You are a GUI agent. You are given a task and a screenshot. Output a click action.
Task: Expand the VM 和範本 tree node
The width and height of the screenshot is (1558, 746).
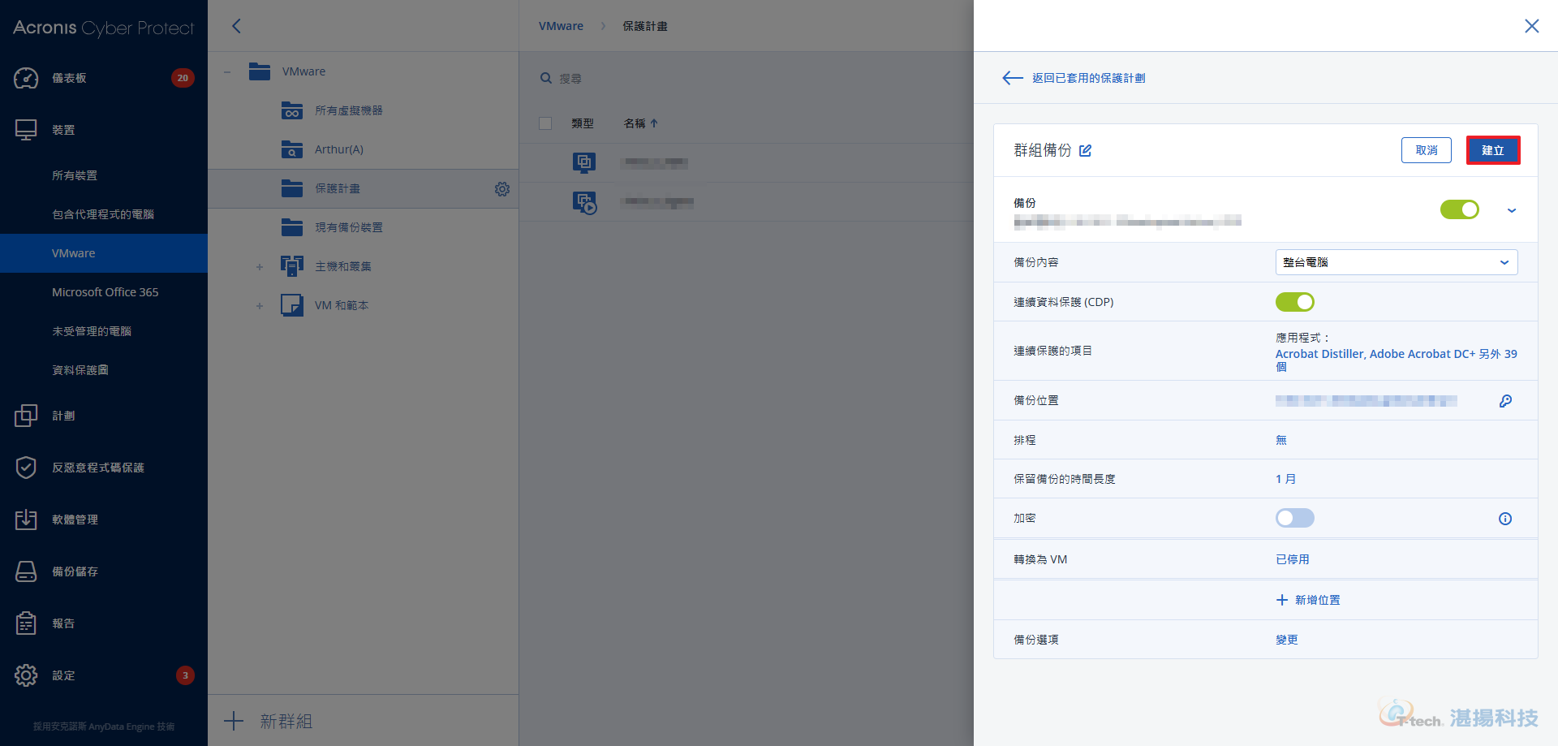260,305
